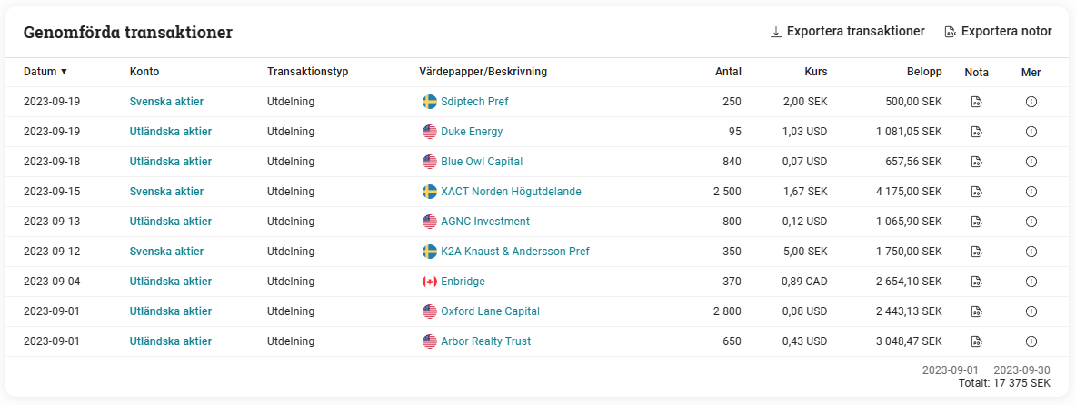Show more info for XACT Norden Högutdelande
1076x405 pixels.
click(x=1031, y=192)
